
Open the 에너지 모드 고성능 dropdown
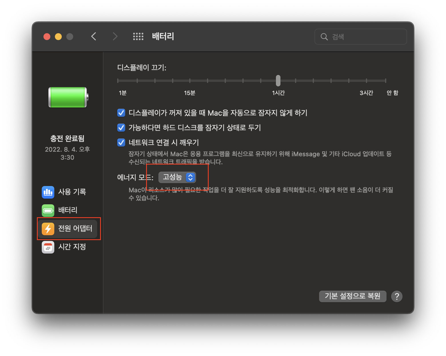point(177,177)
